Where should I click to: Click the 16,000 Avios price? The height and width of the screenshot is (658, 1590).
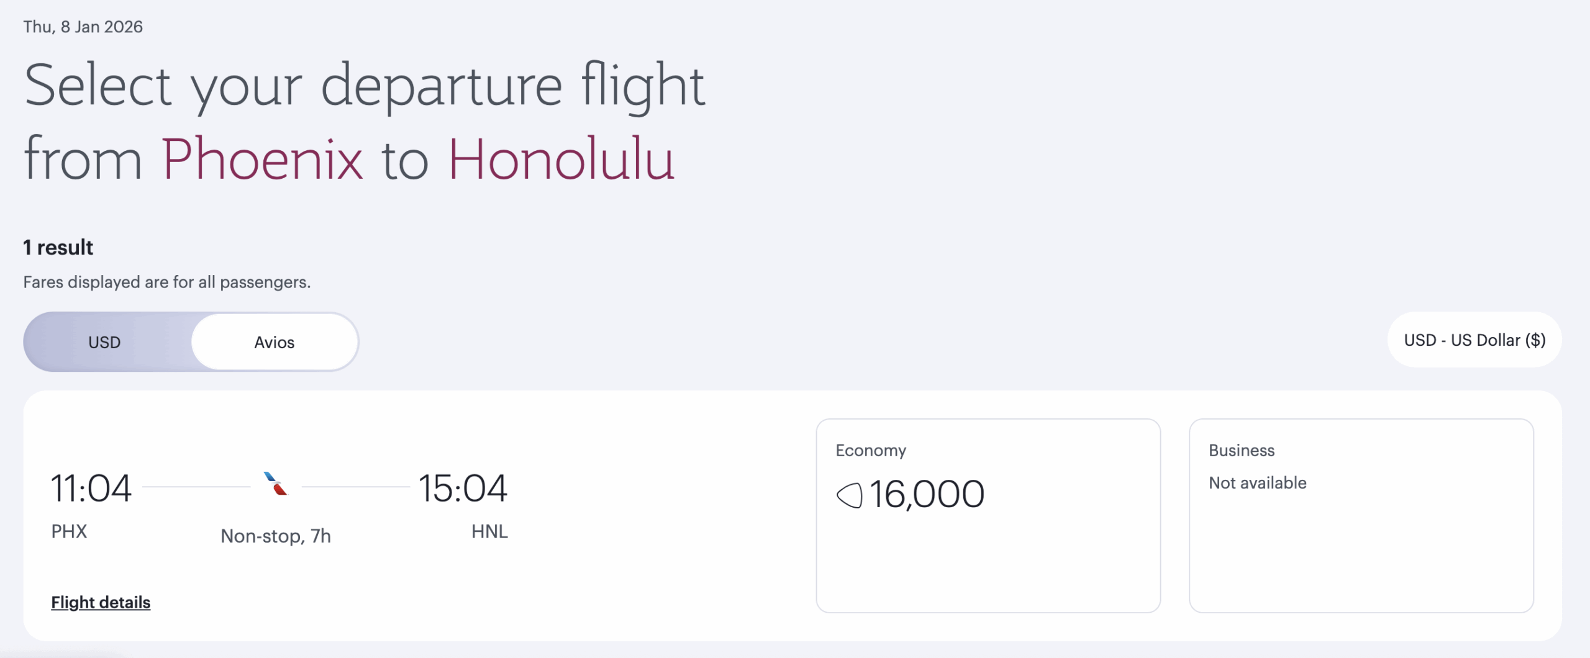coord(926,495)
